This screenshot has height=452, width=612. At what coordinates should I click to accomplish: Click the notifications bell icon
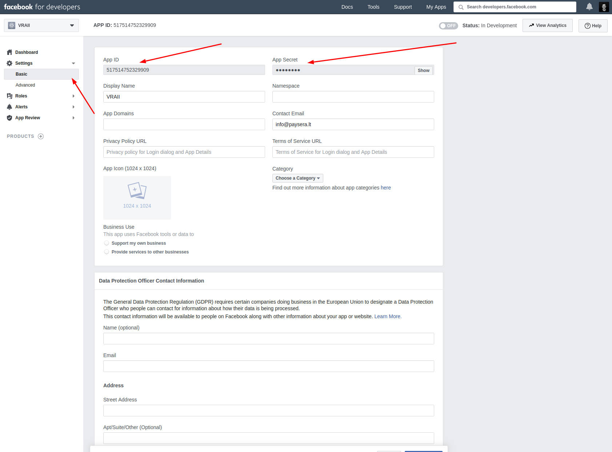pos(589,7)
